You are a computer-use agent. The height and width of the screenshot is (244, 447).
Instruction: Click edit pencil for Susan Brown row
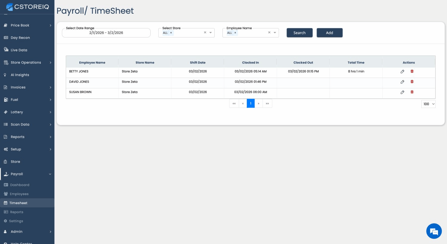[402, 92]
